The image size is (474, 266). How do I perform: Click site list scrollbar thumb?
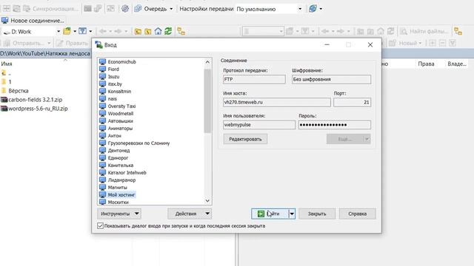[207, 101]
